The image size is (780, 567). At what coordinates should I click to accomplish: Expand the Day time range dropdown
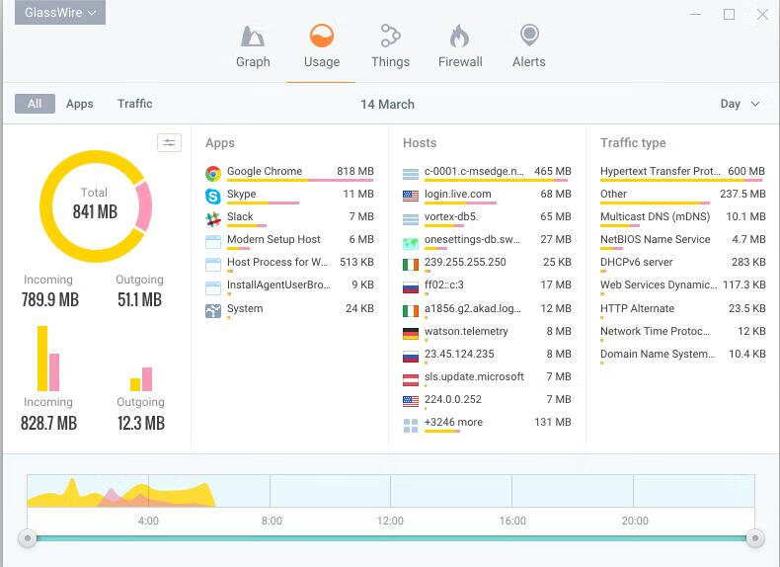pyautogui.click(x=740, y=104)
